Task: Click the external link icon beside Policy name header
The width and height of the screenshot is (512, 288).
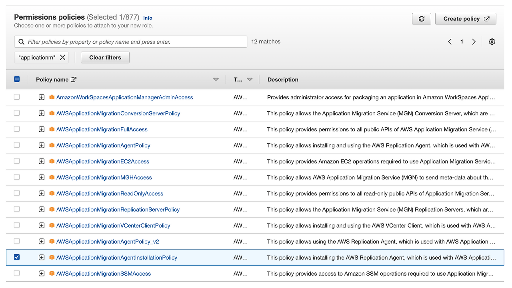Action: click(x=74, y=79)
